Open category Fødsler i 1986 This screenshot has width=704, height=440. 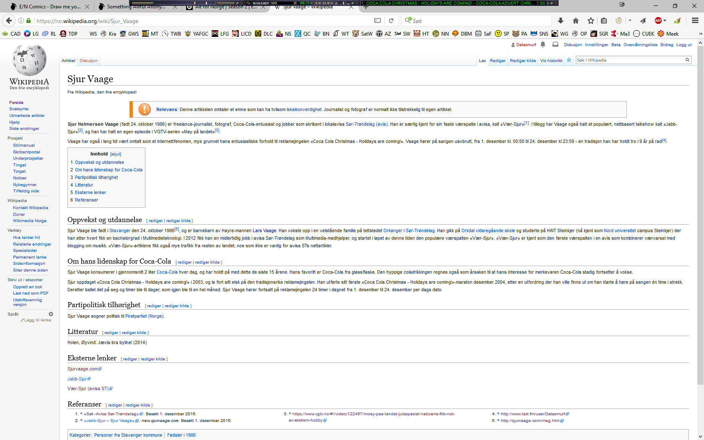(x=181, y=435)
